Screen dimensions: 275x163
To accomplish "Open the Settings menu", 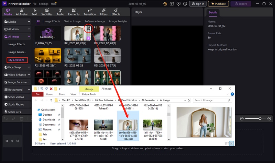I will (43, 3).
